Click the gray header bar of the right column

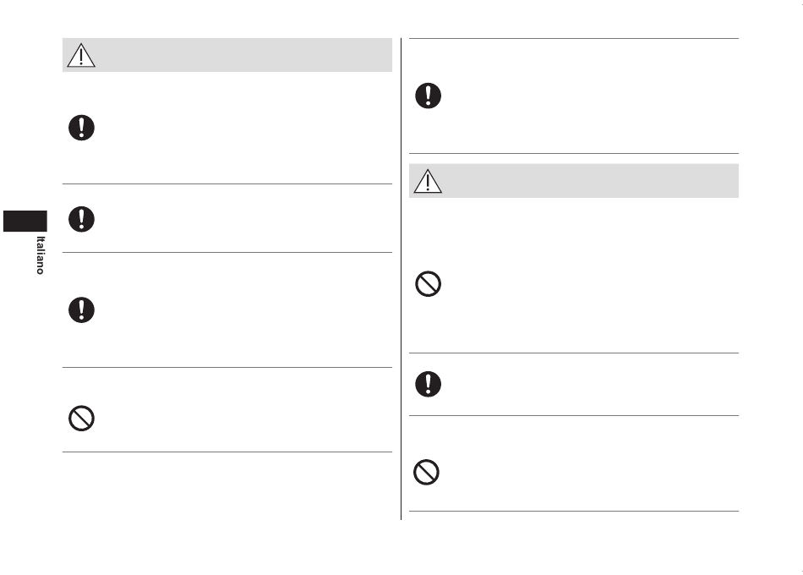pyautogui.click(x=574, y=181)
